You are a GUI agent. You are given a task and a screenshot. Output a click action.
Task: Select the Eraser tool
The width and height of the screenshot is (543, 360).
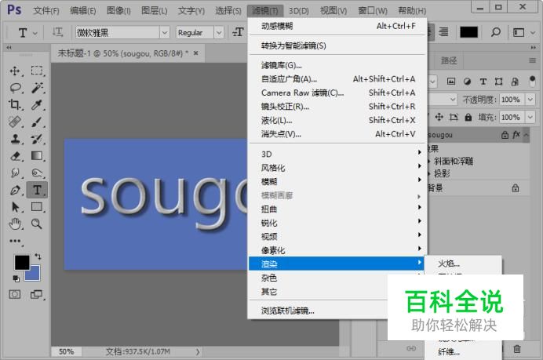[15, 156]
